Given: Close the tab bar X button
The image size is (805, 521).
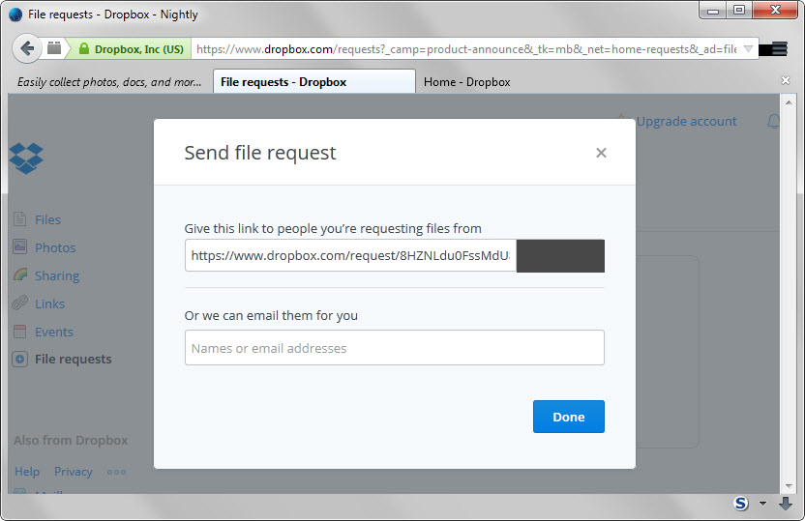Looking at the screenshot, I should (x=786, y=80).
